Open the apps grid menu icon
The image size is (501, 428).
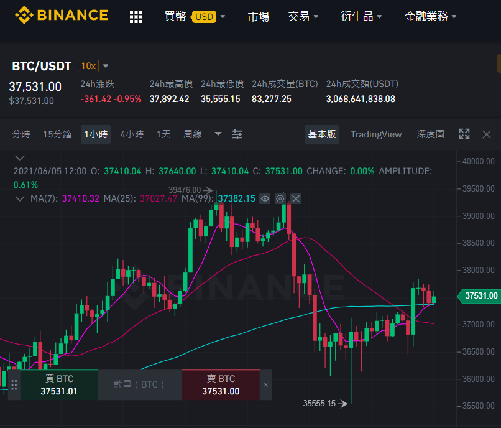[x=136, y=17]
